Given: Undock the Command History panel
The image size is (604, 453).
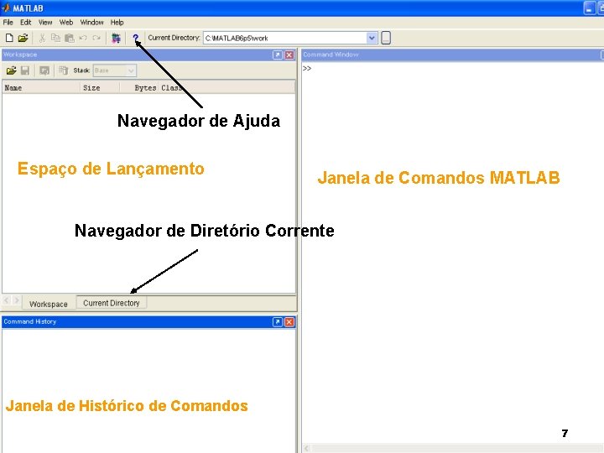Looking at the screenshot, I should tap(278, 322).
